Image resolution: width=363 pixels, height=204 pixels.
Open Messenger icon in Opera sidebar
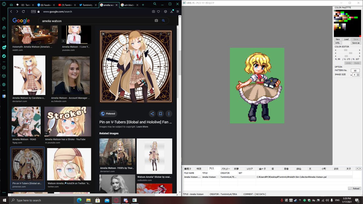point(4,47)
